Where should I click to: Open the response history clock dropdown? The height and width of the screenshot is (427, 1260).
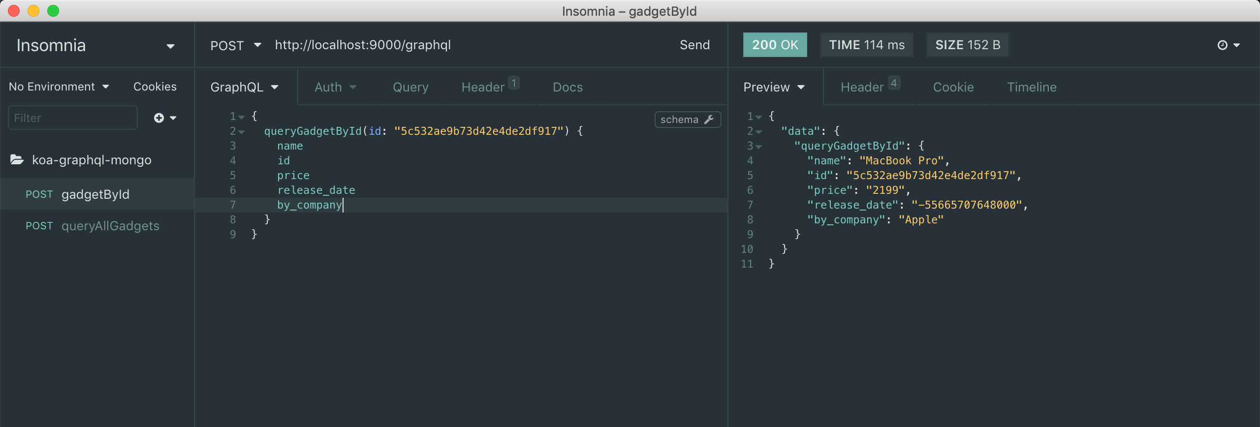[1228, 45]
